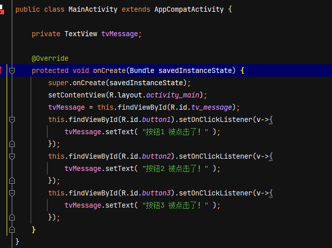Click the string "按钮2 被点击了！"
The width and height of the screenshot is (332, 248).
tap(175, 168)
